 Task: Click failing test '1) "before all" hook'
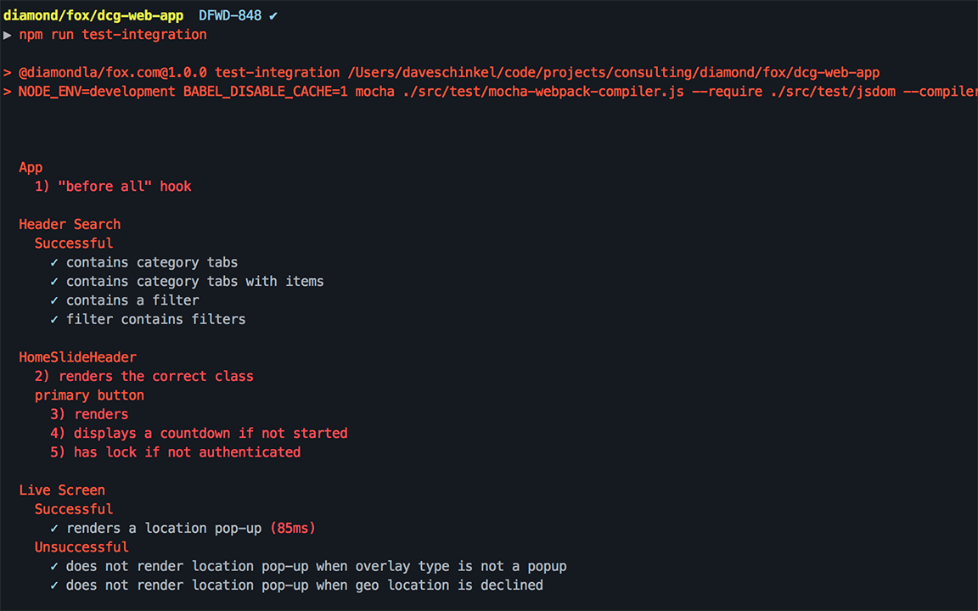(x=113, y=187)
